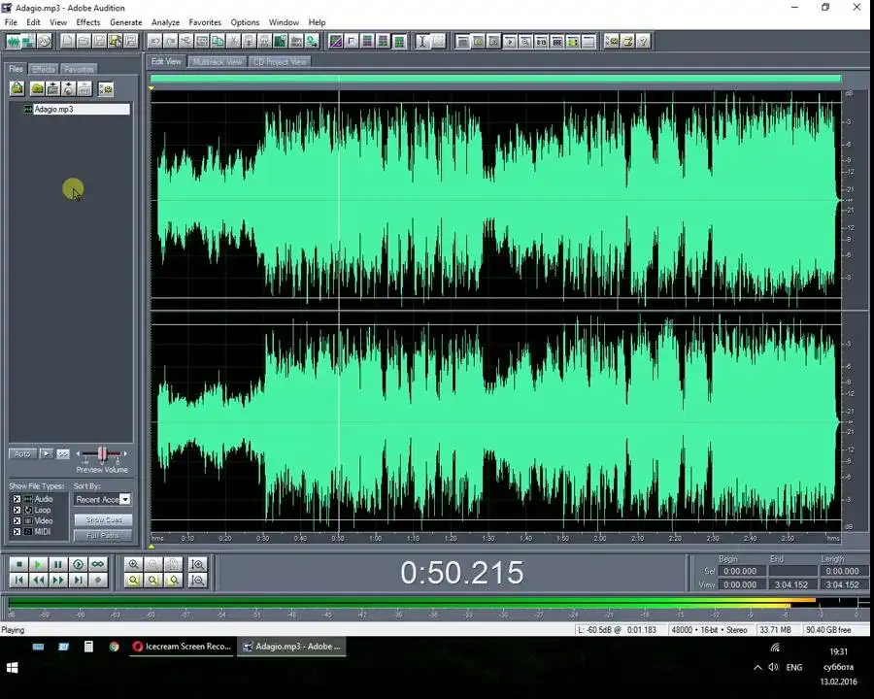This screenshot has width=874, height=699.
Task: Toggle the Loop file type checkbox
Action: pyautogui.click(x=17, y=510)
